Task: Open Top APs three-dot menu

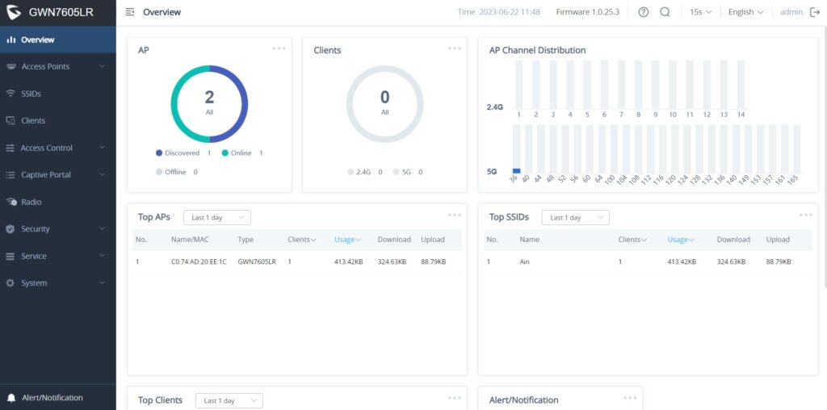Action: click(455, 215)
